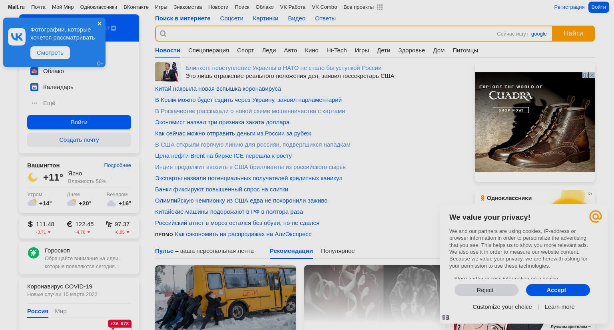Reject the privacy cookies

(x=486, y=290)
